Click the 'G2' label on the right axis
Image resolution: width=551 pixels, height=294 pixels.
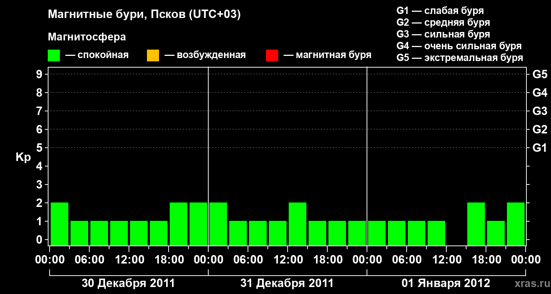coord(540,129)
